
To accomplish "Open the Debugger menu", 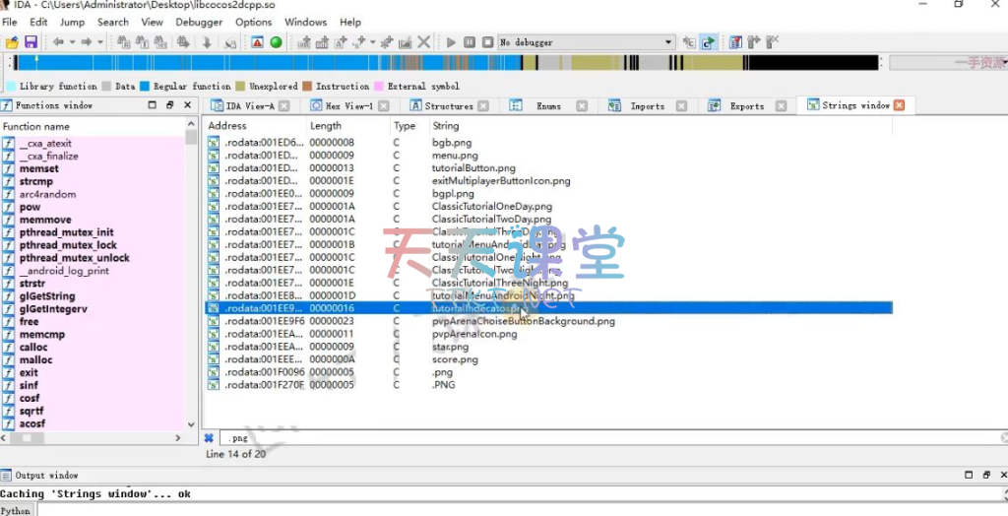I will click(199, 22).
